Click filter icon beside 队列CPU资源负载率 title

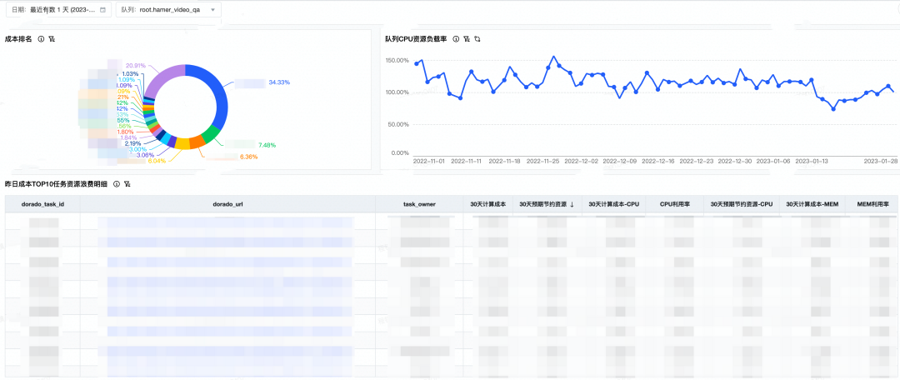(467, 39)
